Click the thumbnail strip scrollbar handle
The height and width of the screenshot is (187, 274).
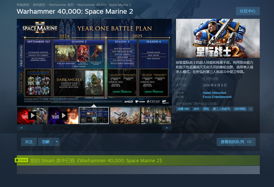pos(35,128)
